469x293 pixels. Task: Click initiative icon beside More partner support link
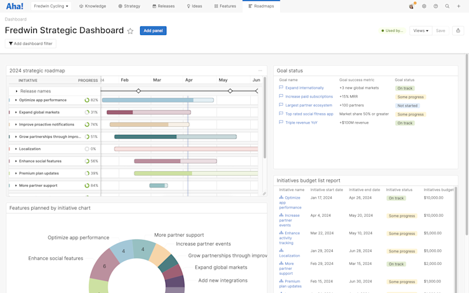tap(281, 263)
